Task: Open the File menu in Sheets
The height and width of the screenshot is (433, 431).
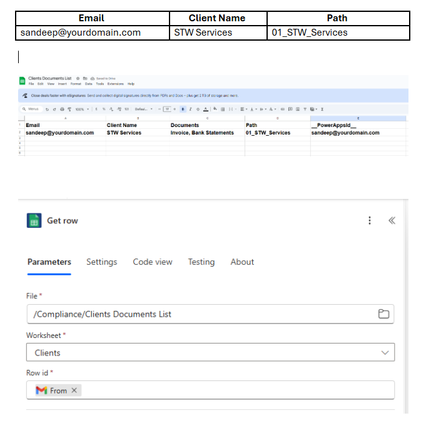Action: (x=31, y=84)
